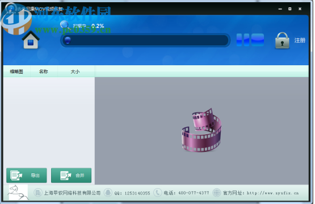Click the globe website icon
This screenshot has width=315, height=204.
[x=217, y=193]
